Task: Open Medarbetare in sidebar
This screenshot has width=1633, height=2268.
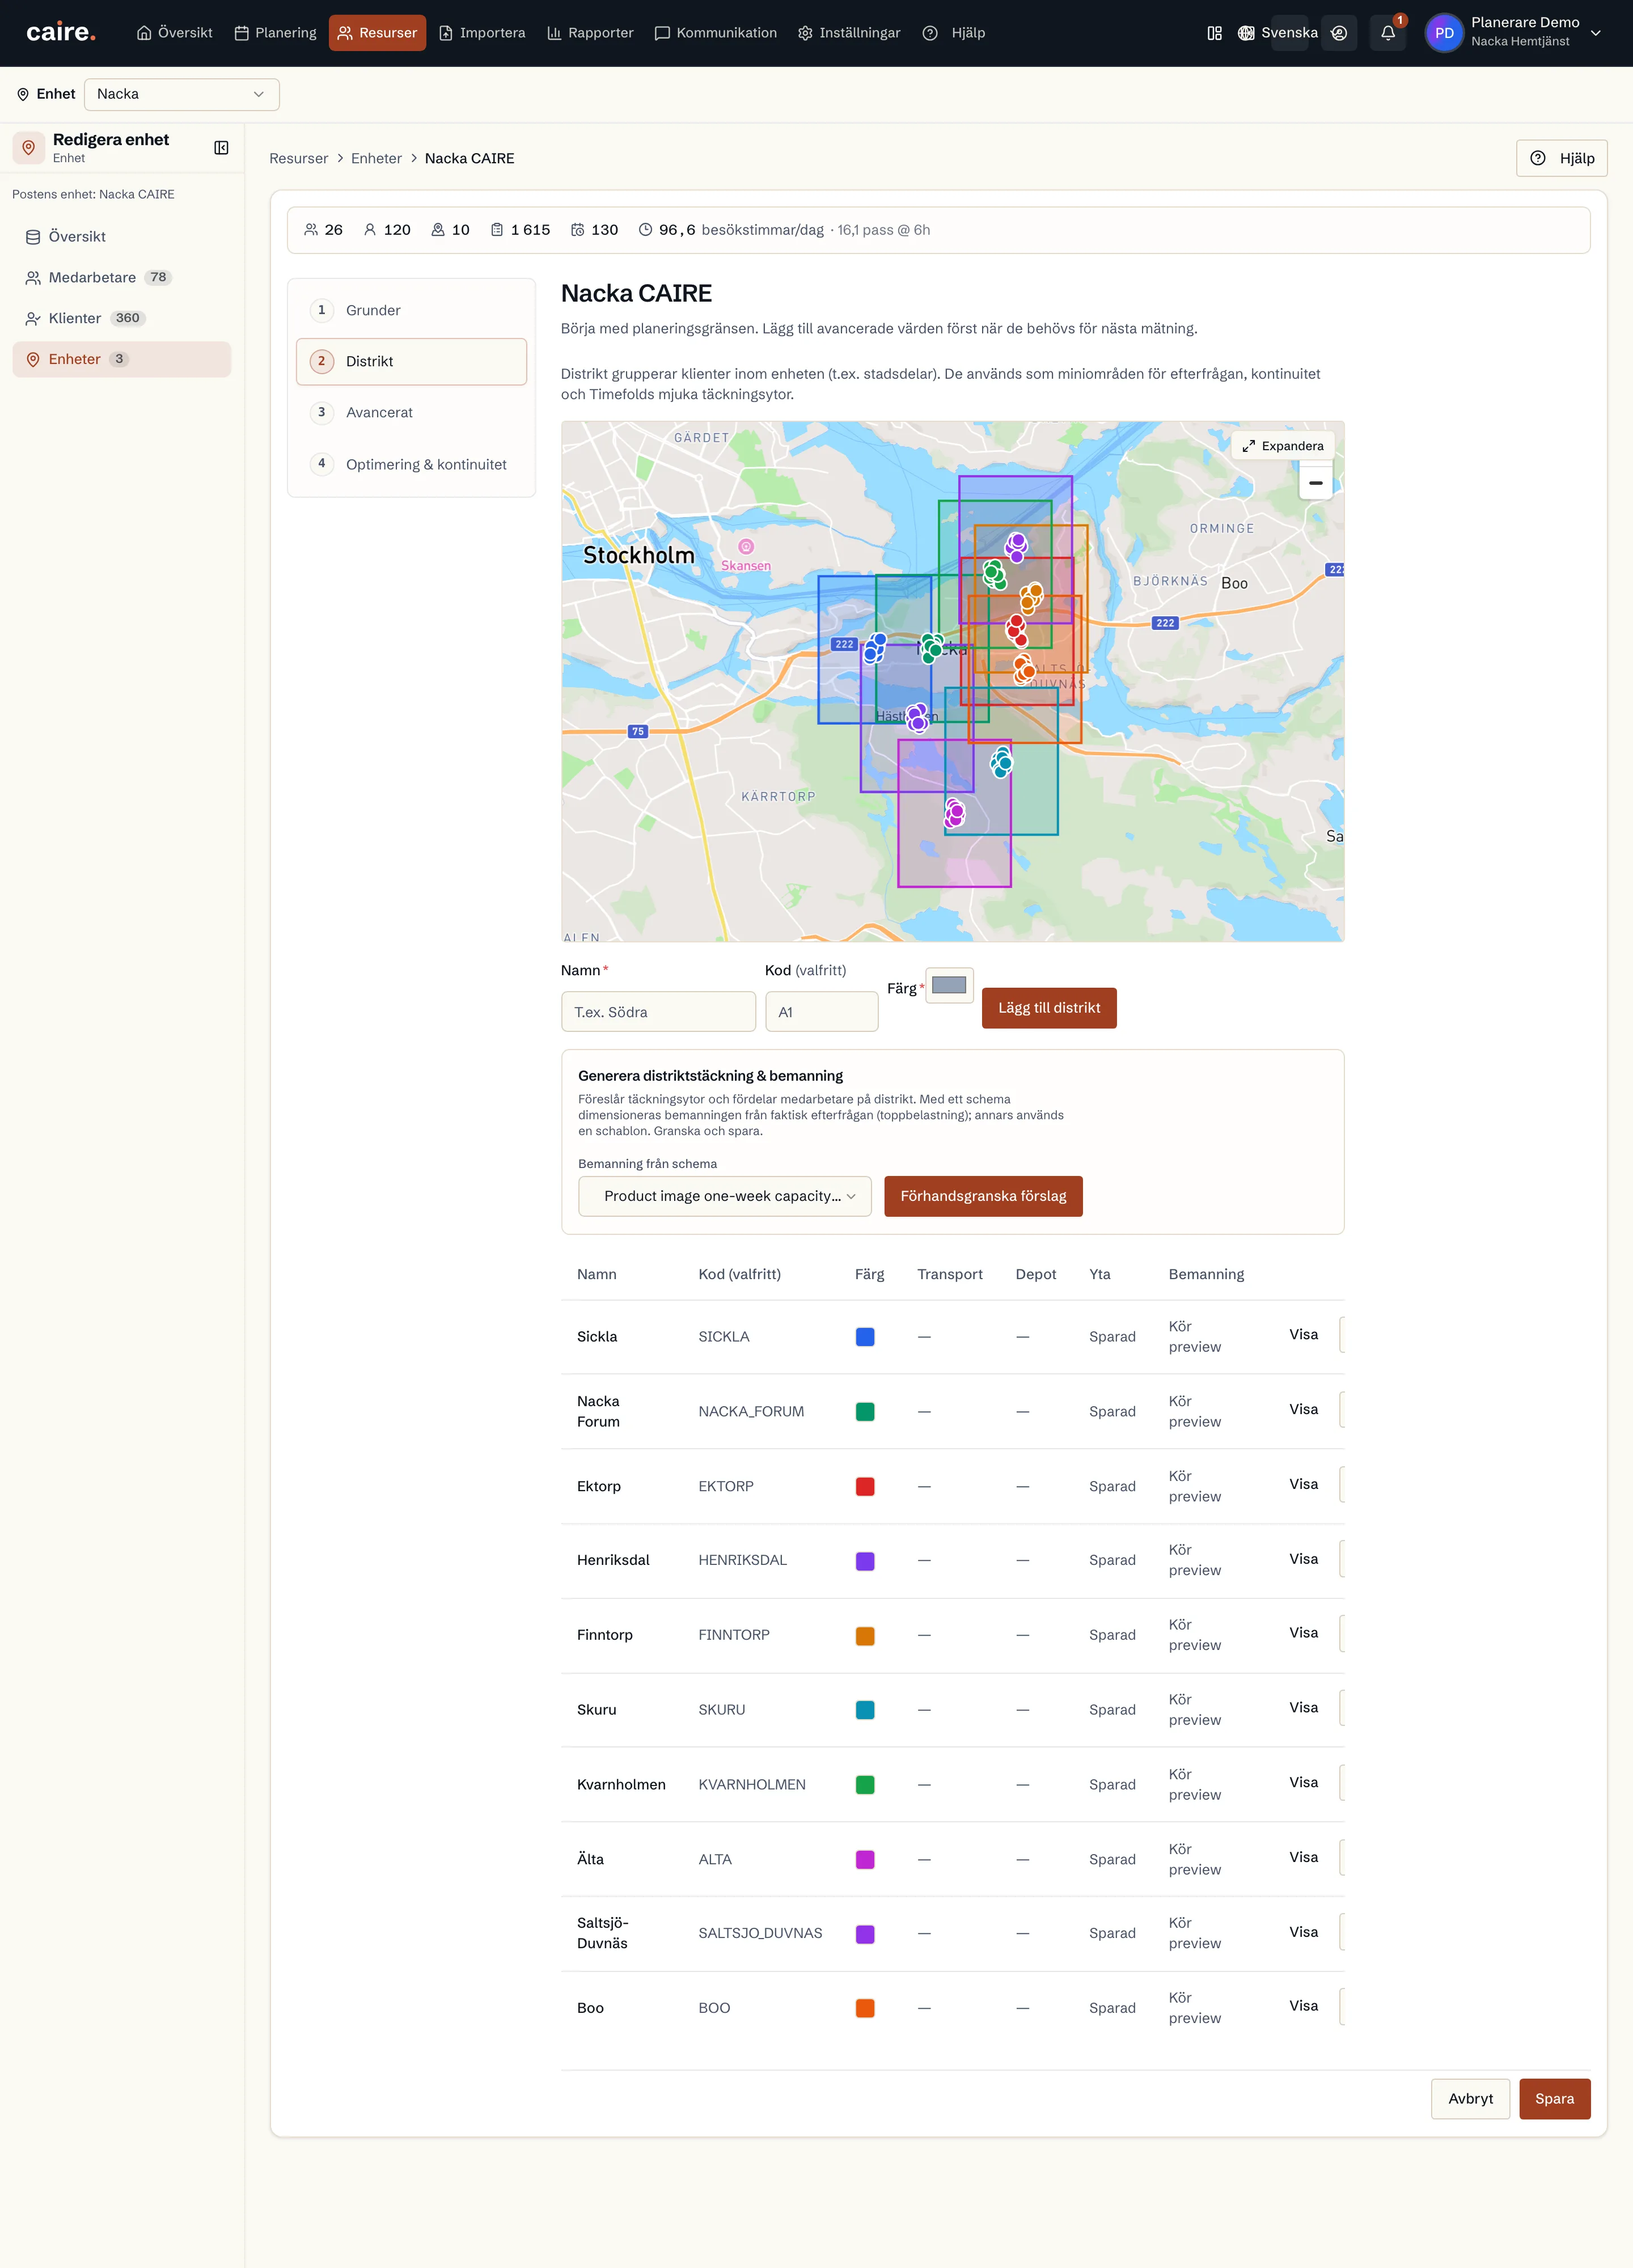Action: [122, 277]
